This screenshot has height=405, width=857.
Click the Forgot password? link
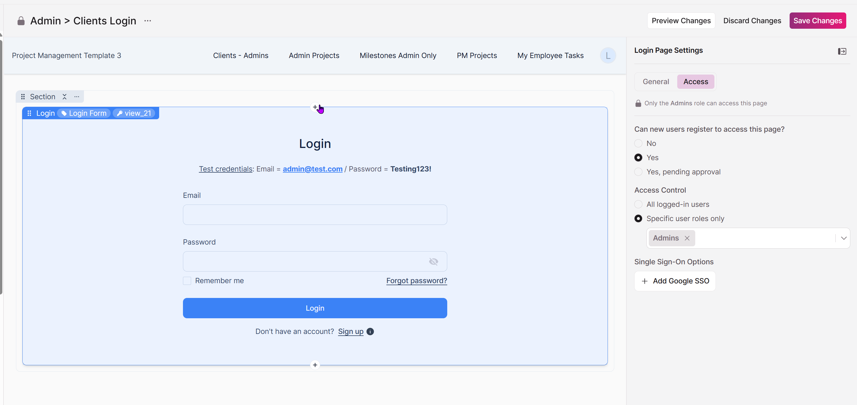(x=416, y=281)
